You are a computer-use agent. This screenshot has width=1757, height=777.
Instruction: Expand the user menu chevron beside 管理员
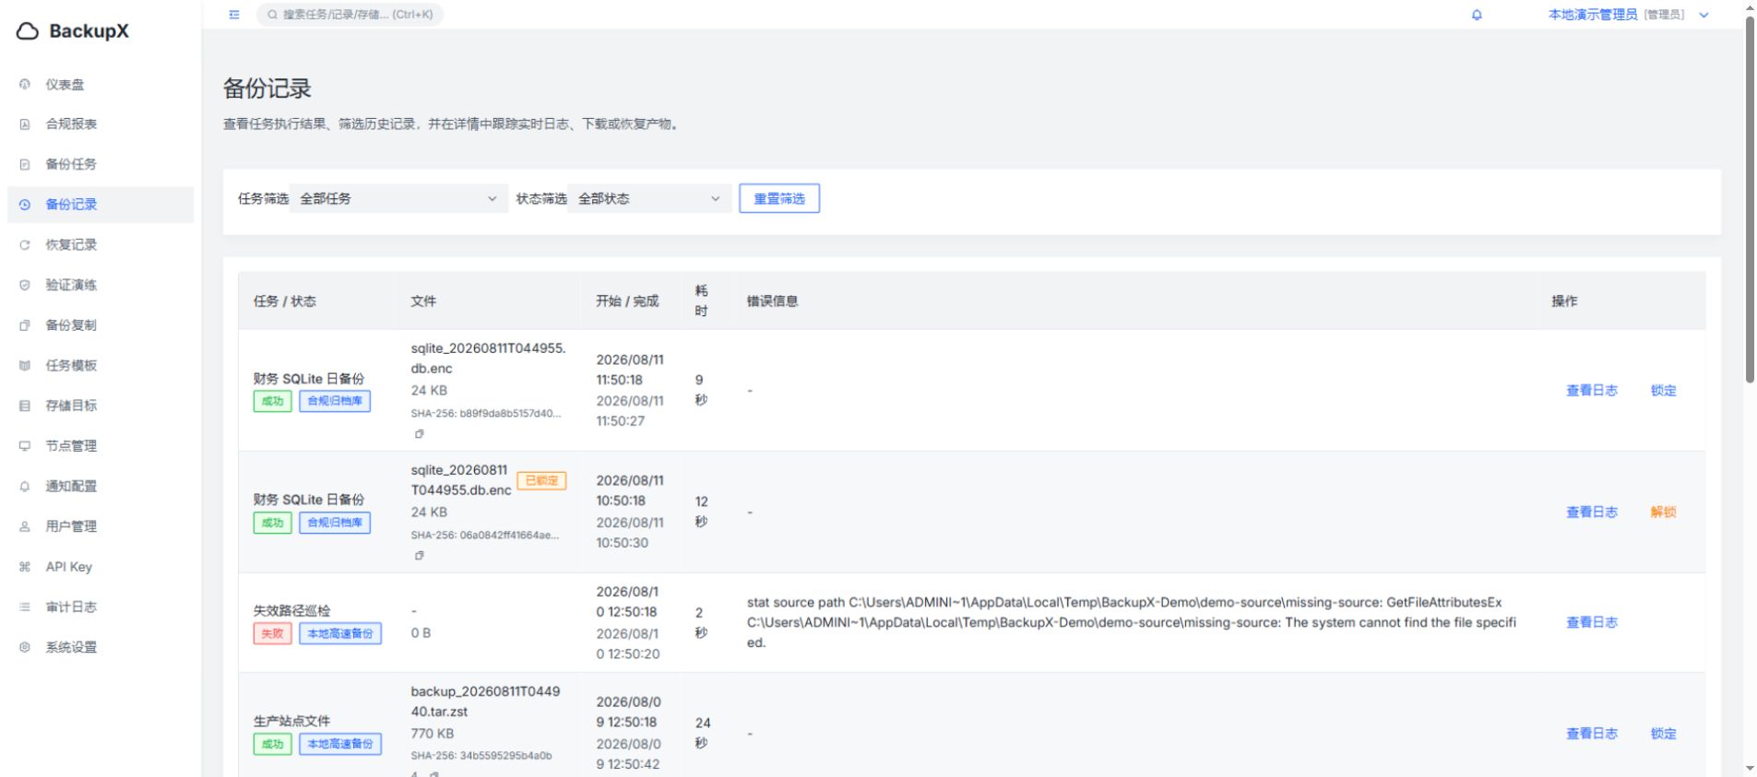tap(1704, 15)
